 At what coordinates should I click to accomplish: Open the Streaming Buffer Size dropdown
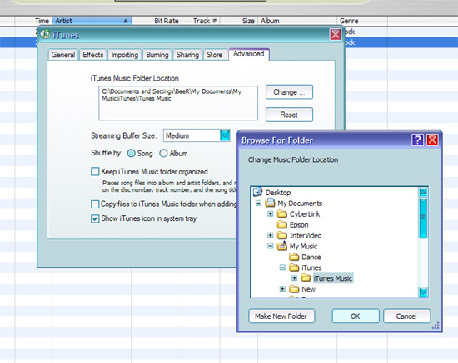point(225,135)
